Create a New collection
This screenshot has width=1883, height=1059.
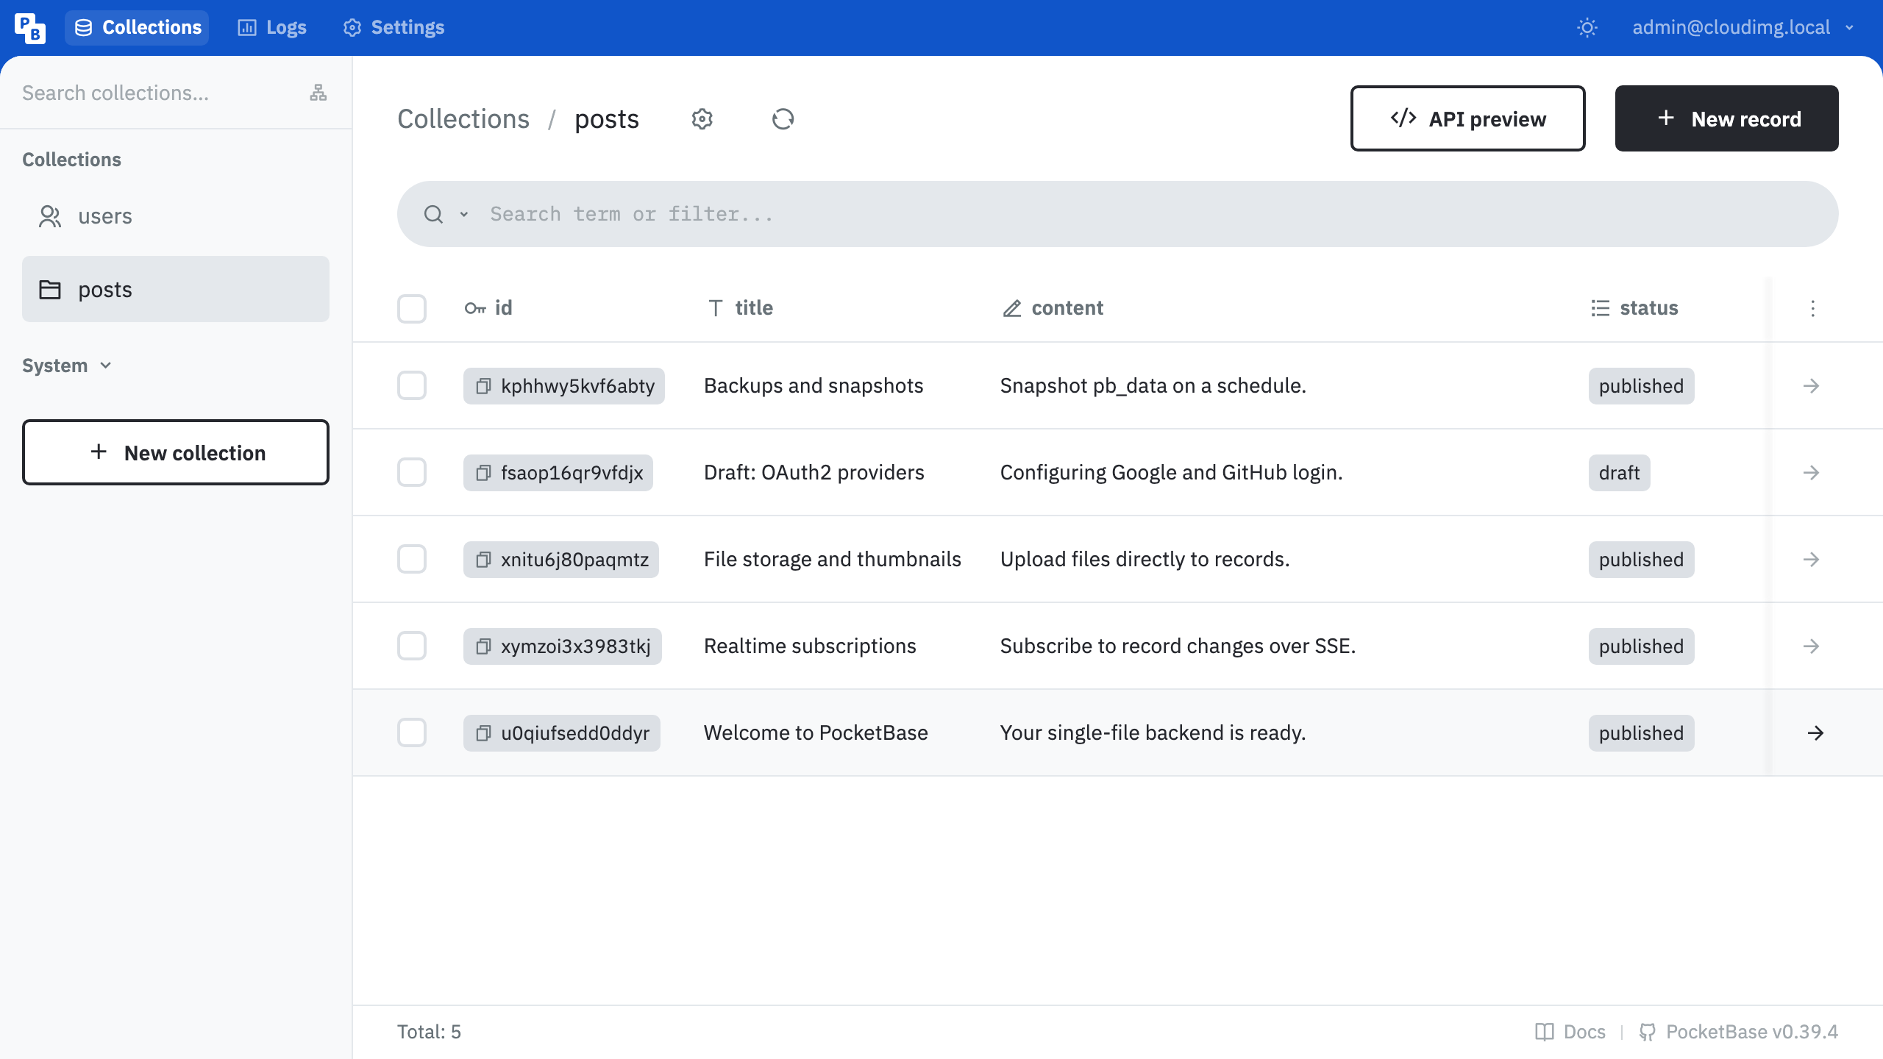pyautogui.click(x=176, y=452)
